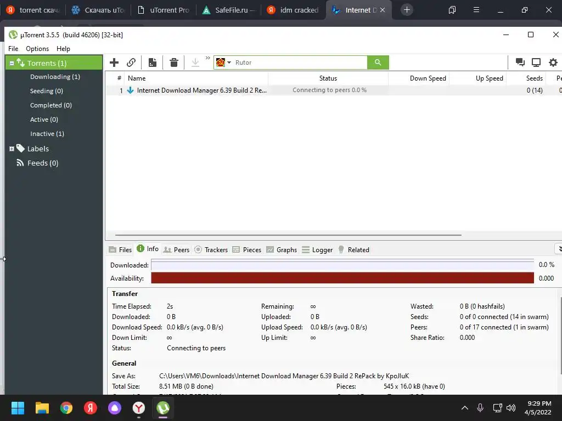
Task: Switch to the Files tab
Action: point(120,250)
